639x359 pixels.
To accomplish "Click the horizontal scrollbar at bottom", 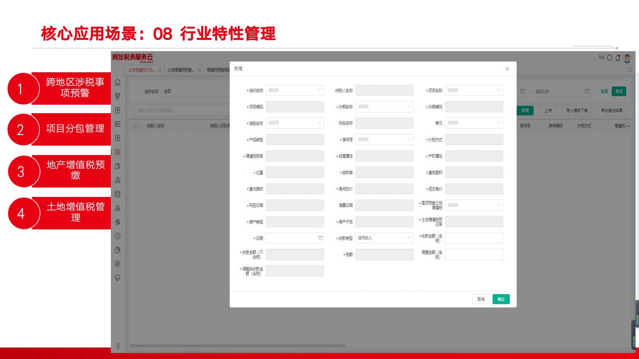I will pyautogui.click(x=237, y=345).
